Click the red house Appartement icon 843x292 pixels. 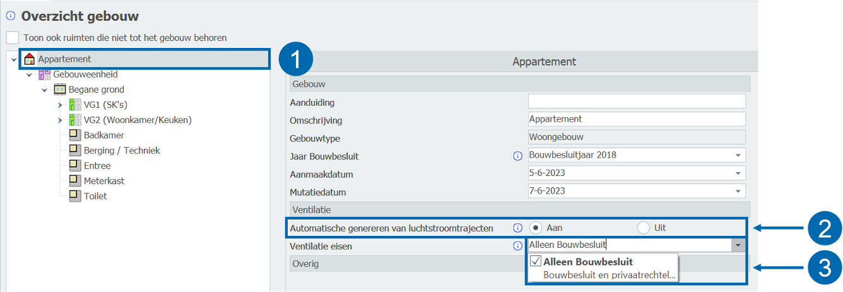coord(29,59)
